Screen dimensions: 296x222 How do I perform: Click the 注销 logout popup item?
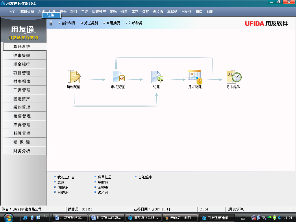(x=51, y=15)
